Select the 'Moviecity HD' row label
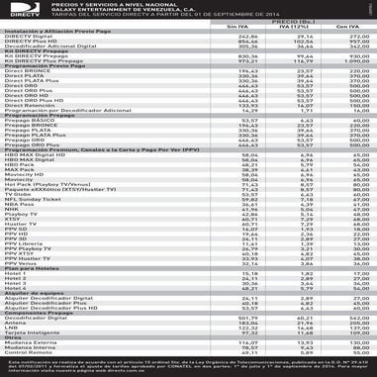The height and width of the screenshot is (377, 377). pyautogui.click(x=24, y=175)
